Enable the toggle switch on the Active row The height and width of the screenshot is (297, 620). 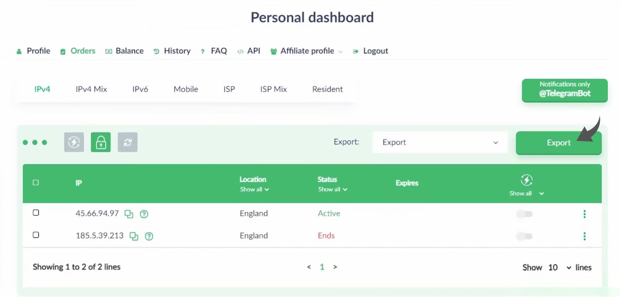pos(524,214)
